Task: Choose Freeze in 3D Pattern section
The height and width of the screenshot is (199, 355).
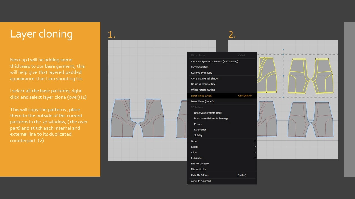Action: click(198, 124)
